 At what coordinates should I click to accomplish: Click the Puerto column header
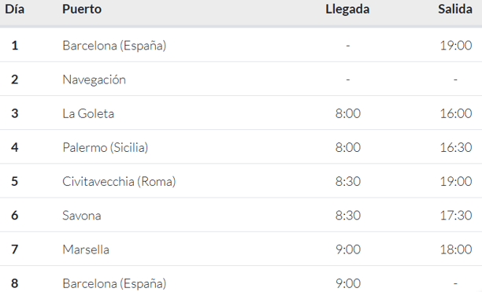click(x=82, y=9)
